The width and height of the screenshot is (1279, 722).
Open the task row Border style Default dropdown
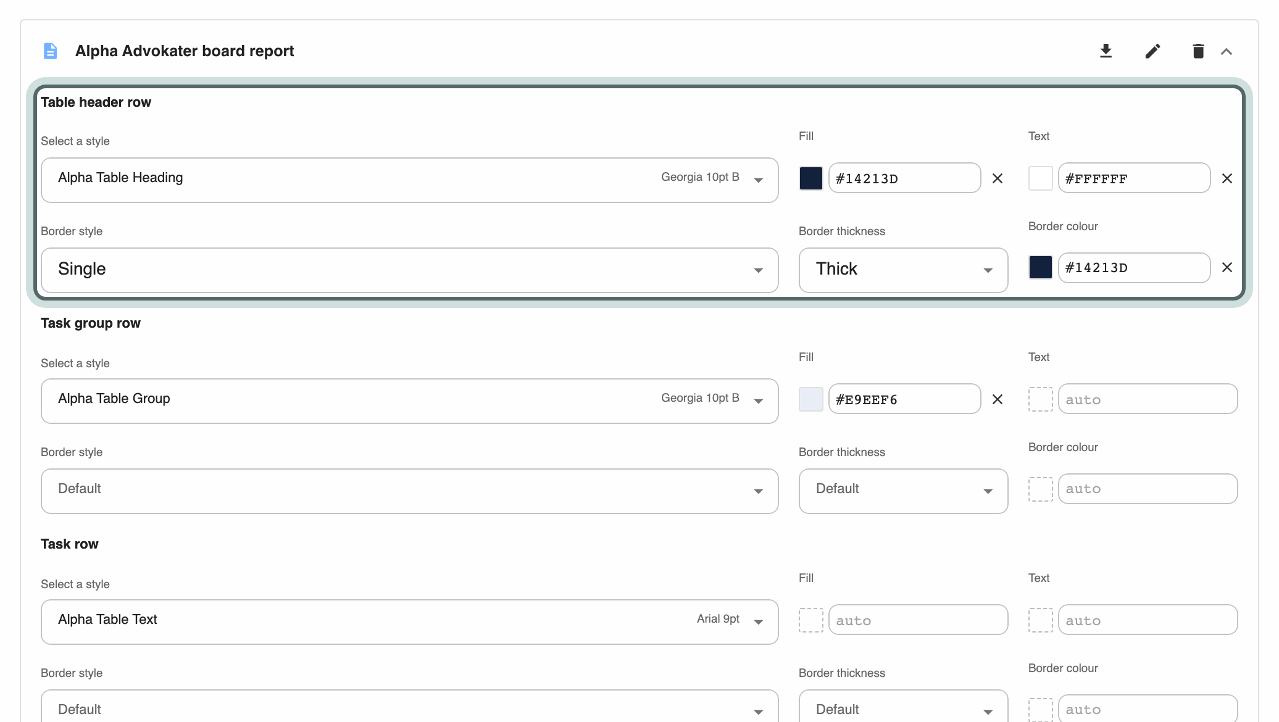point(409,707)
